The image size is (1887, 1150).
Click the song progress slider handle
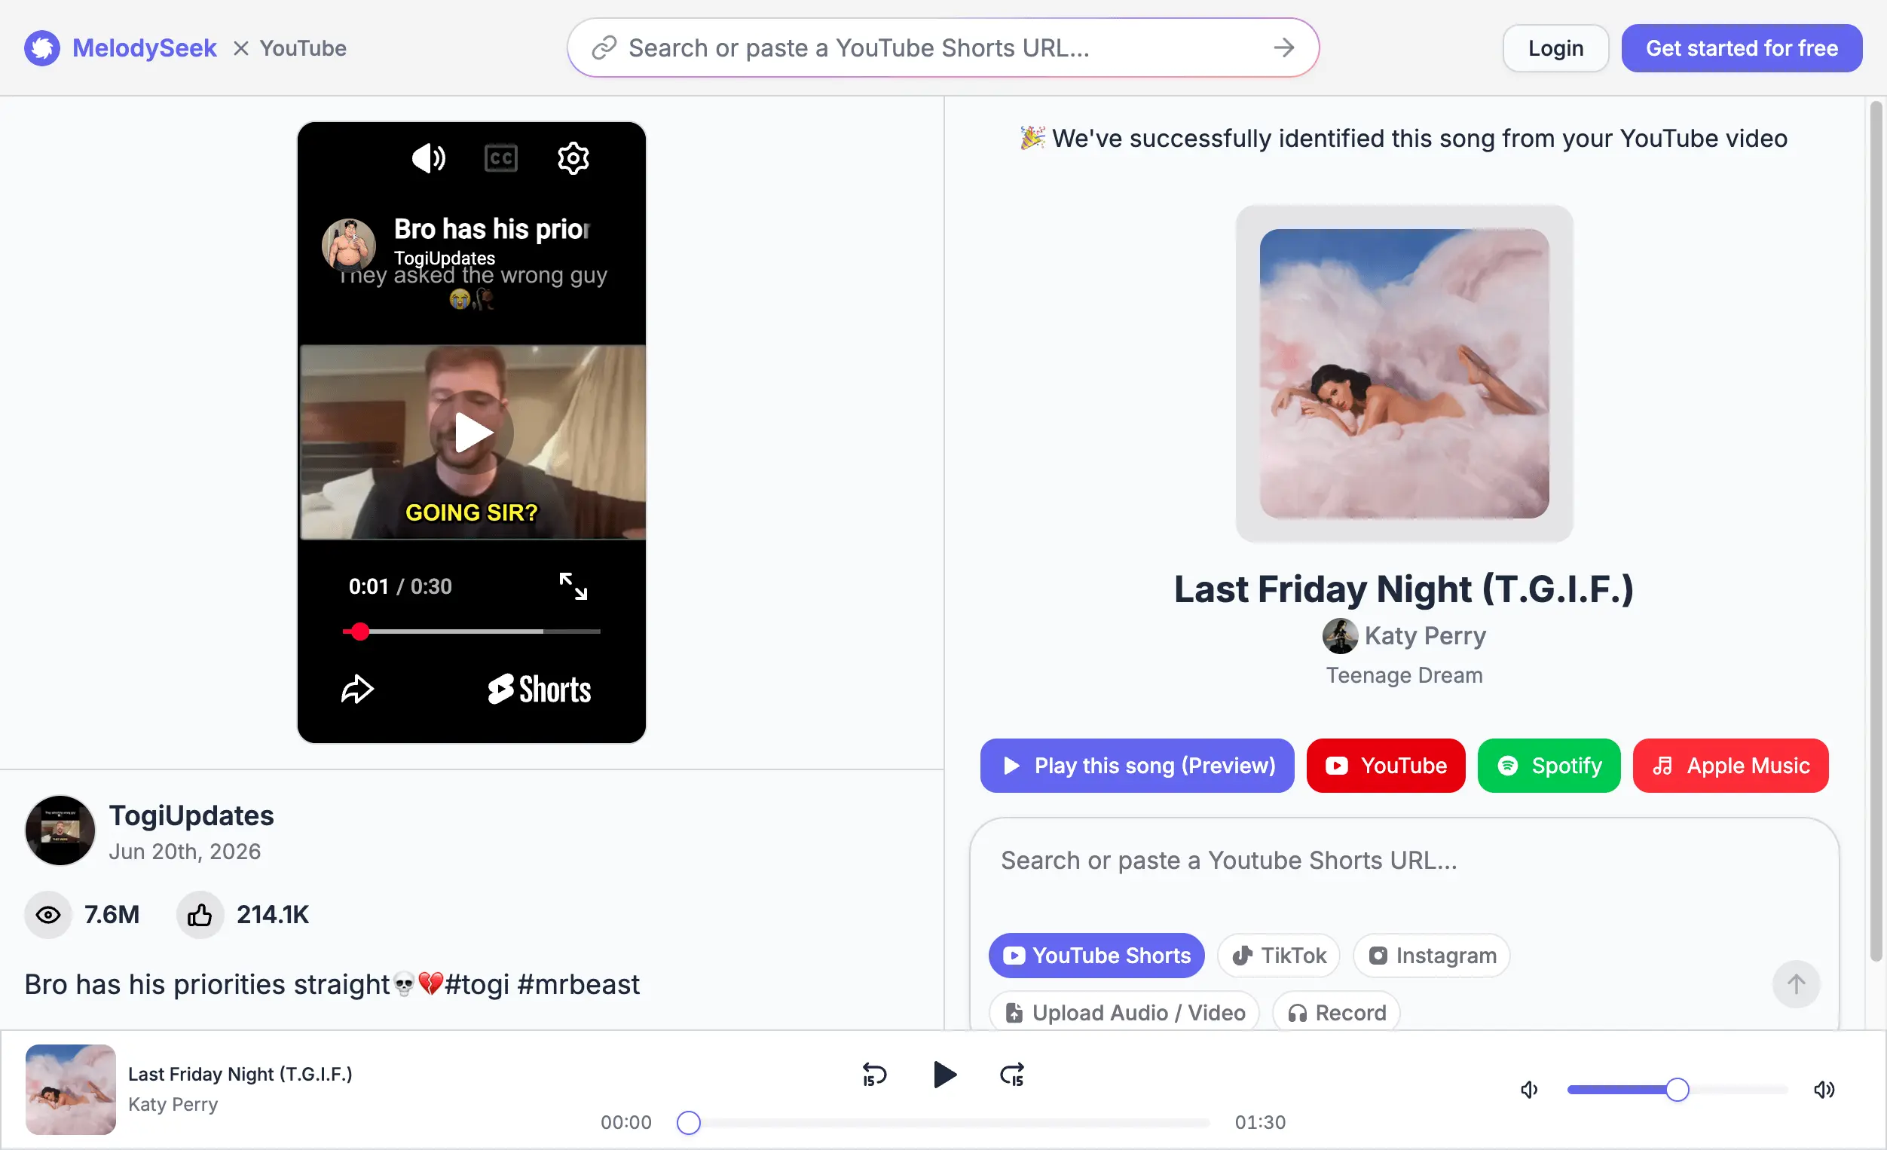tap(689, 1122)
